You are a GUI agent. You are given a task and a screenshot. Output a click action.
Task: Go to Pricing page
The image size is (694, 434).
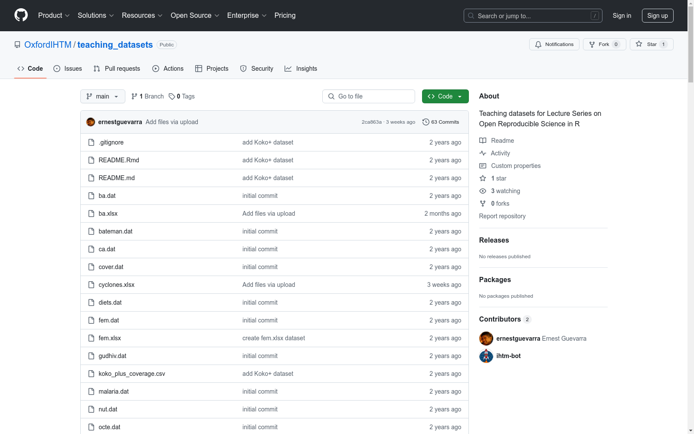tap(285, 16)
